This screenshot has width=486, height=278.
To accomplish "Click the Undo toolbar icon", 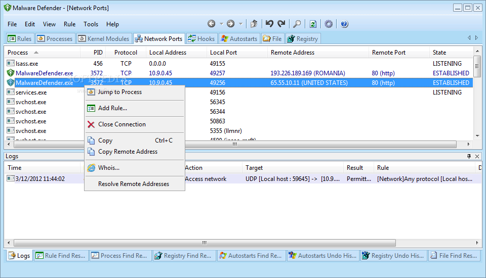I will pyautogui.click(x=269, y=24).
